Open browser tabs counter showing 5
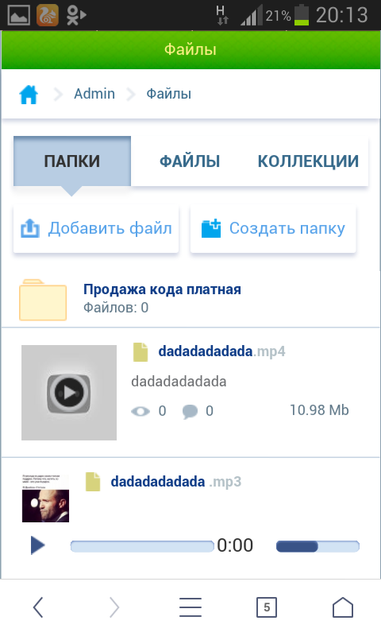 (x=267, y=607)
